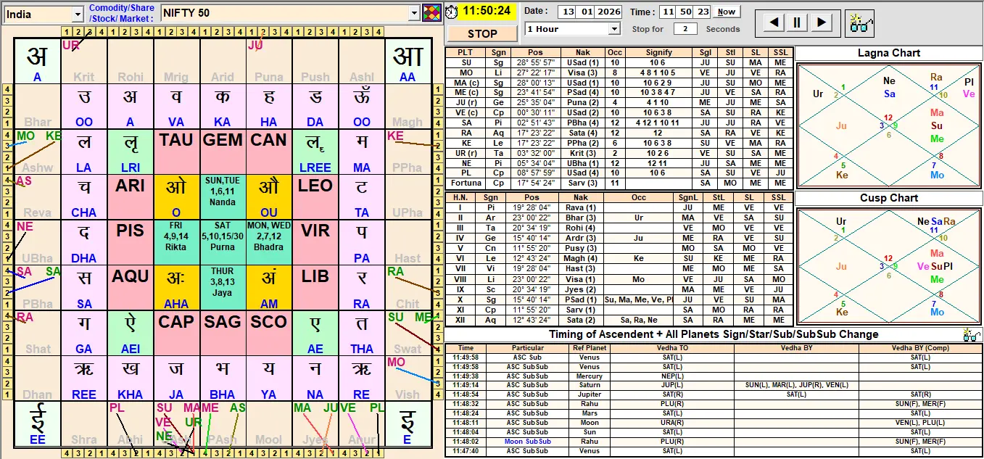This screenshot has height=459, width=984.
Task: Select the SAG sign cell
Action: (223, 333)
